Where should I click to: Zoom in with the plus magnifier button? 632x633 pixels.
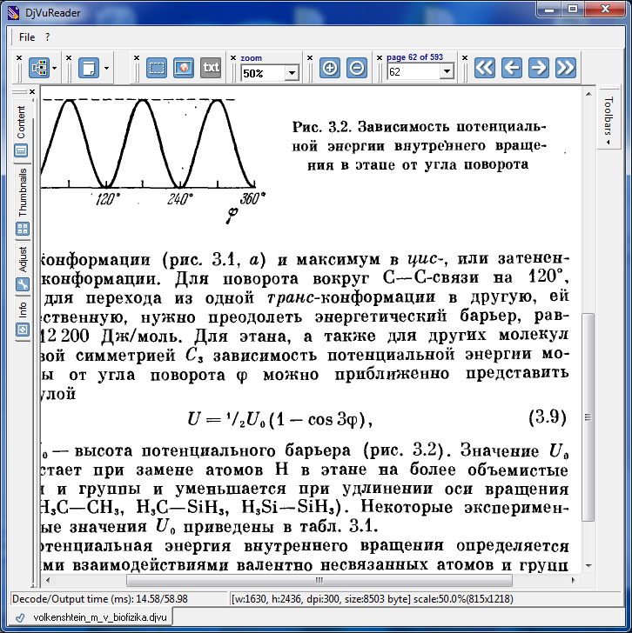tap(330, 68)
